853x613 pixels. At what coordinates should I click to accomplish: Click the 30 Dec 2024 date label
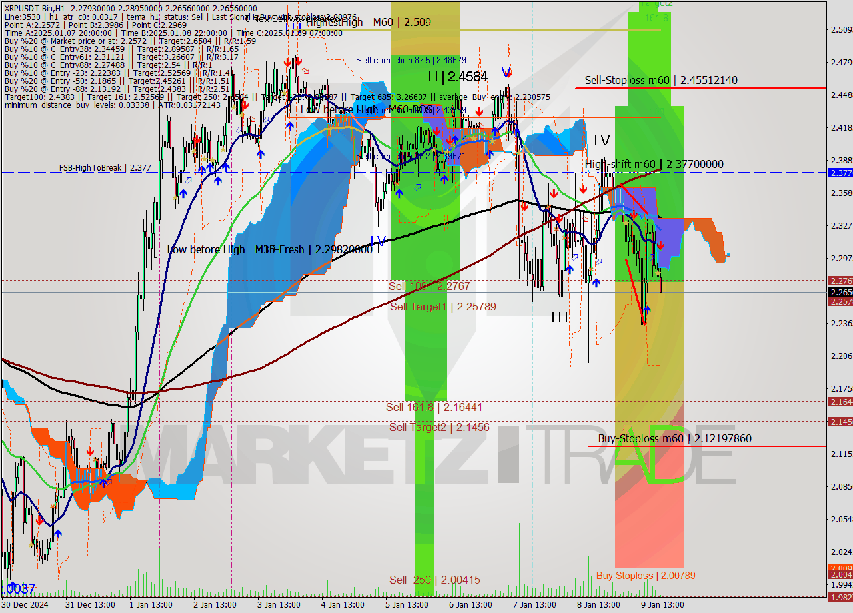pyautogui.click(x=23, y=605)
